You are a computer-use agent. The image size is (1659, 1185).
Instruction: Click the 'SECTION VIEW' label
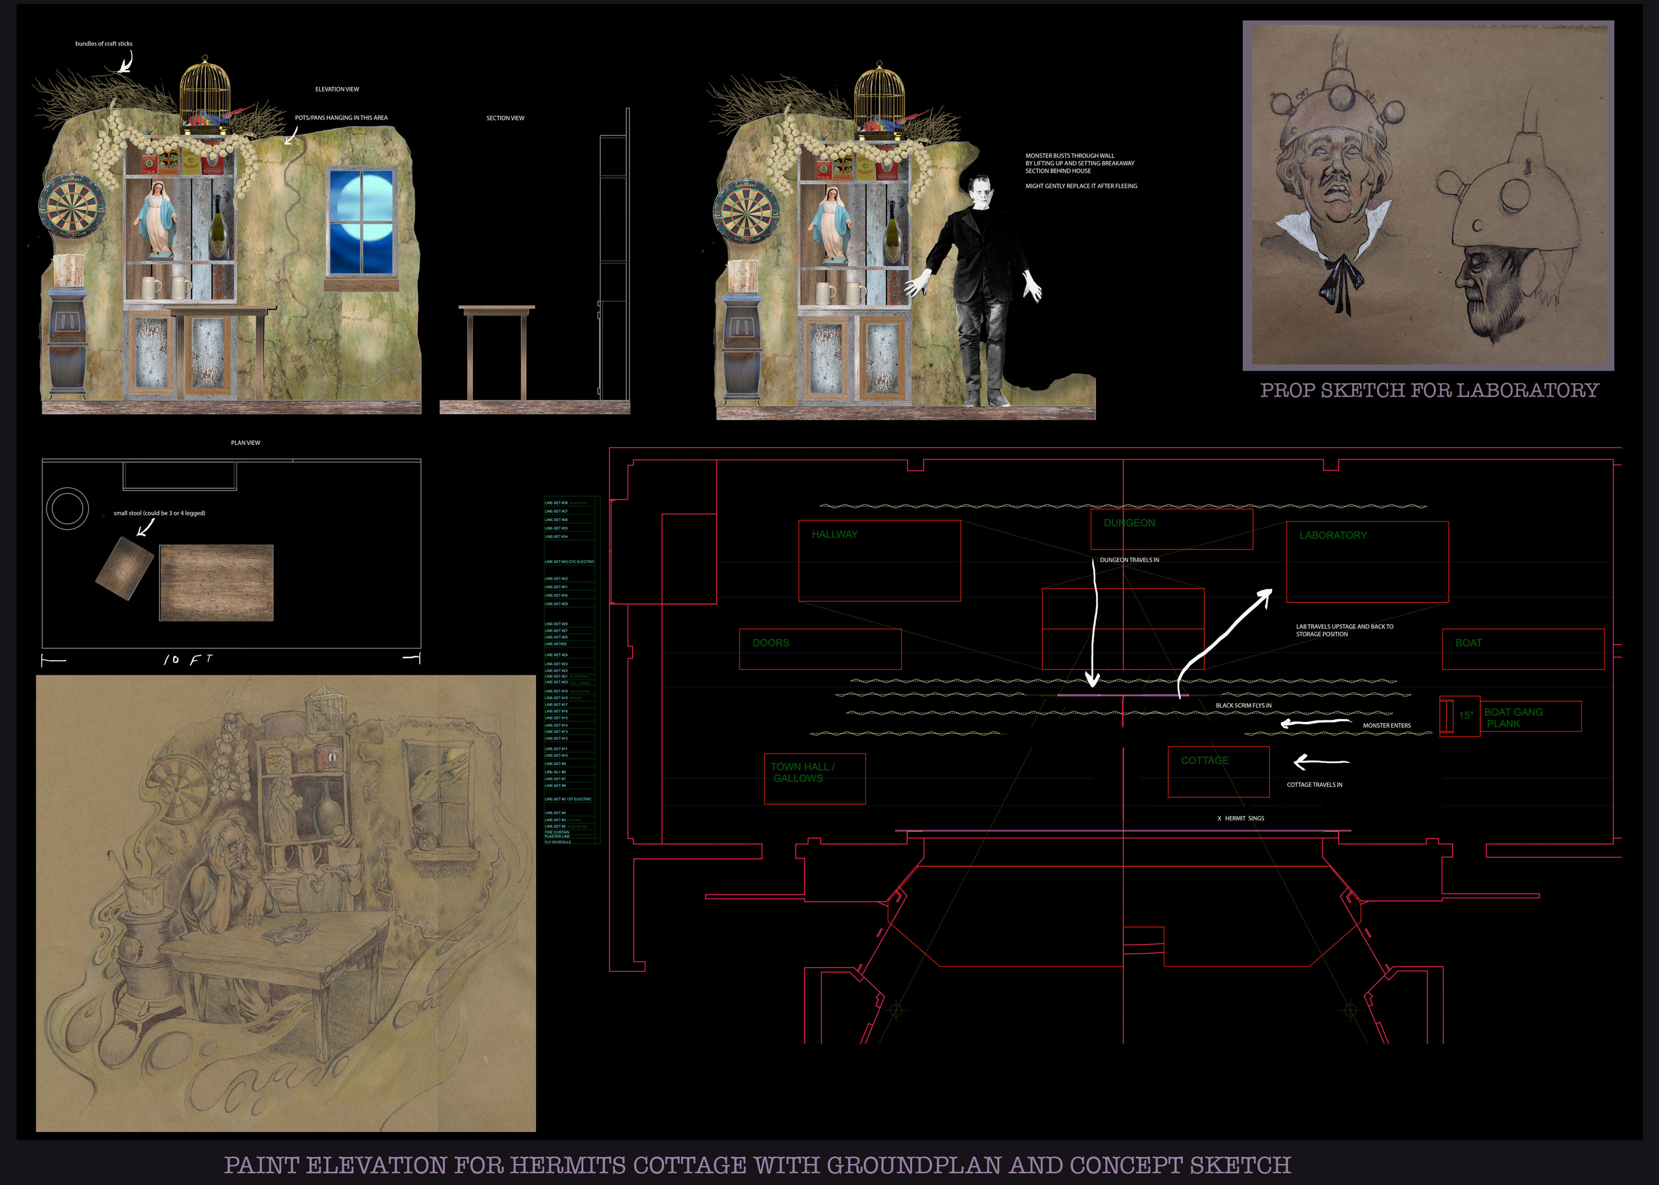[x=506, y=118]
